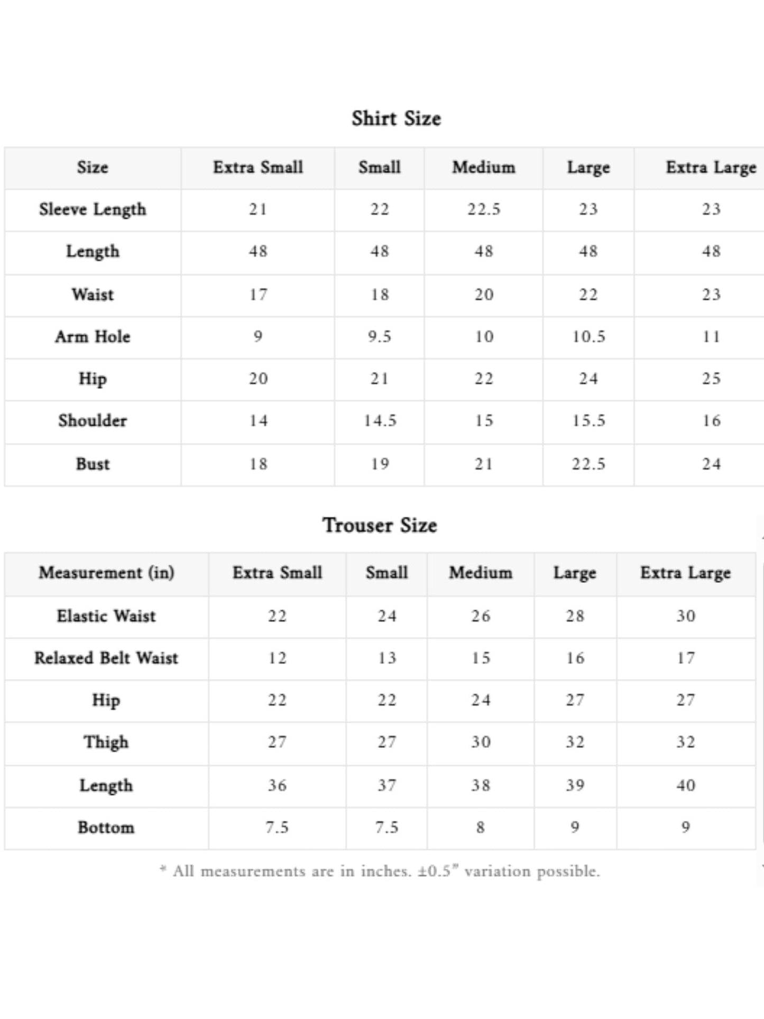This screenshot has width=764, height=1019.
Task: Click the Extra Large shirt column header
Action: [711, 168]
